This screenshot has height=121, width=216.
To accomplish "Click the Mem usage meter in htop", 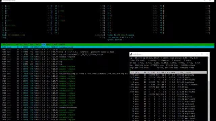I will pyautogui.click(x=54, y=35).
